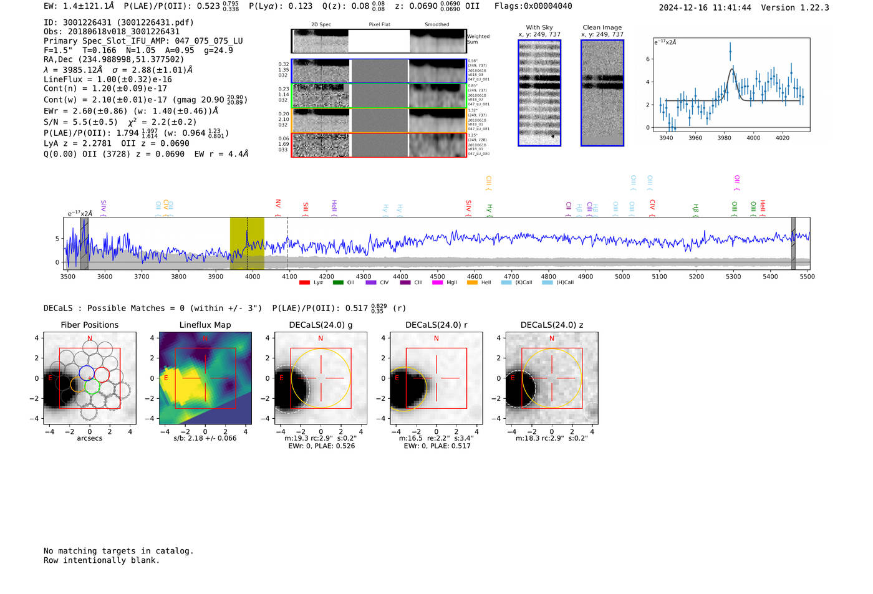Click the LyA z = 2.2781 text
This screenshot has width=873, height=594.
click(x=77, y=143)
